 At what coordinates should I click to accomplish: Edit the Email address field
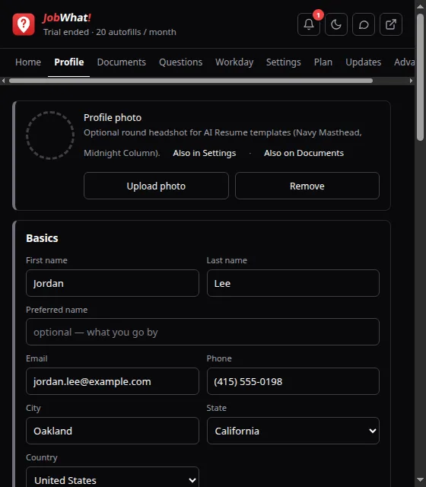[x=113, y=381]
